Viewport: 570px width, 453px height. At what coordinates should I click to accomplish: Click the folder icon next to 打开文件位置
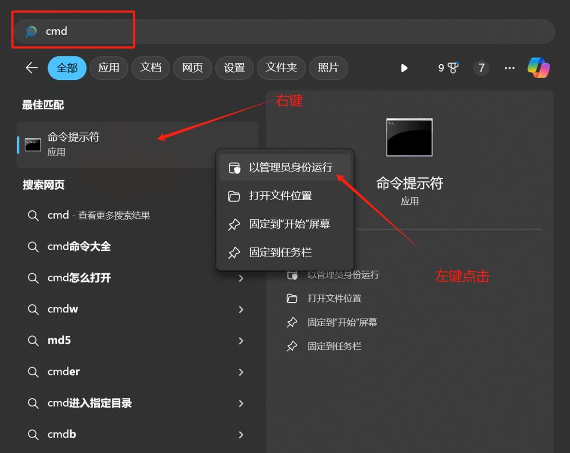tap(234, 196)
